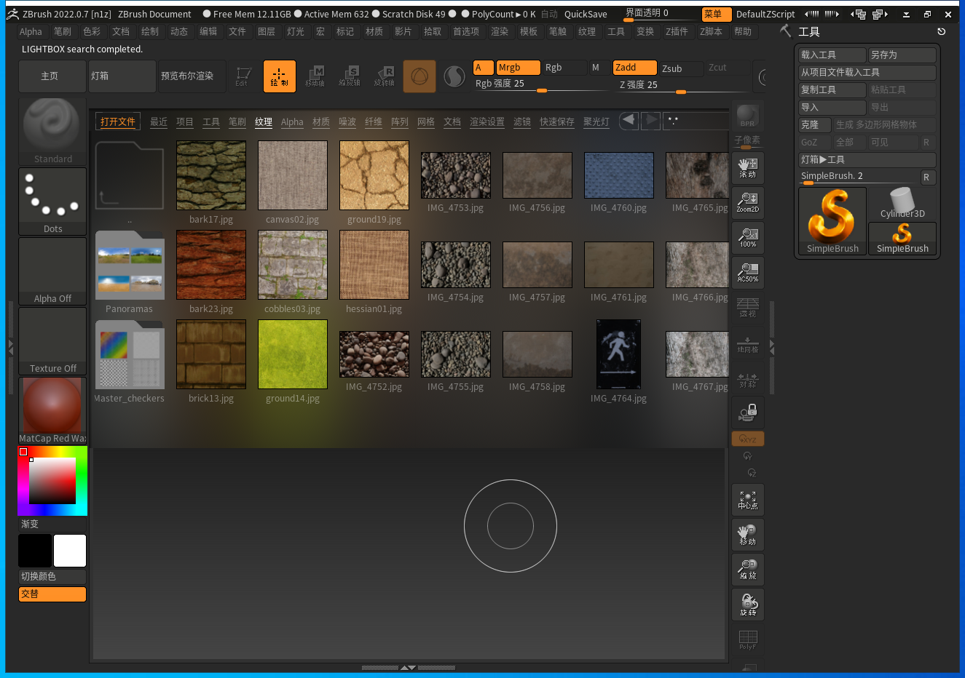Go to previous Lightbox page arrow
Image resolution: width=965 pixels, height=678 pixels.
[630, 121]
